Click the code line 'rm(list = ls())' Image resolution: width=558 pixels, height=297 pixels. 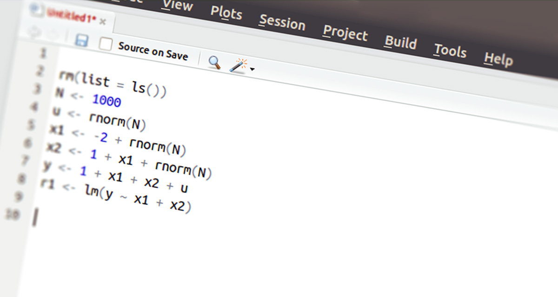coord(113,84)
